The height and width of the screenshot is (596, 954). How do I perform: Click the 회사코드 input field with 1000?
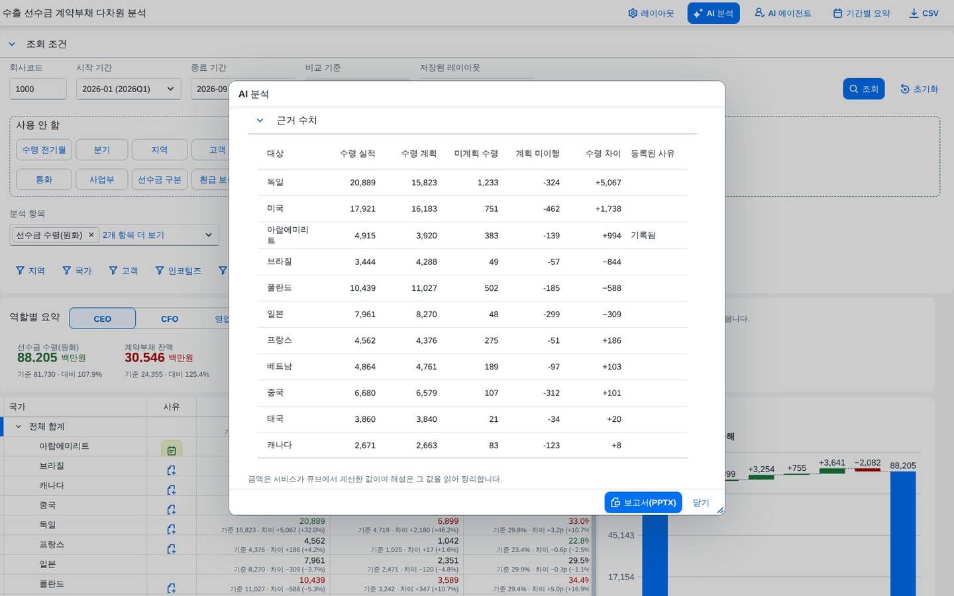click(38, 89)
